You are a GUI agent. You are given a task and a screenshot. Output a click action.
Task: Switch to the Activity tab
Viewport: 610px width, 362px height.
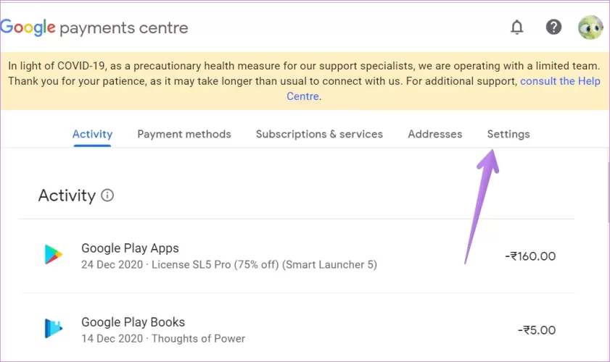click(x=92, y=134)
